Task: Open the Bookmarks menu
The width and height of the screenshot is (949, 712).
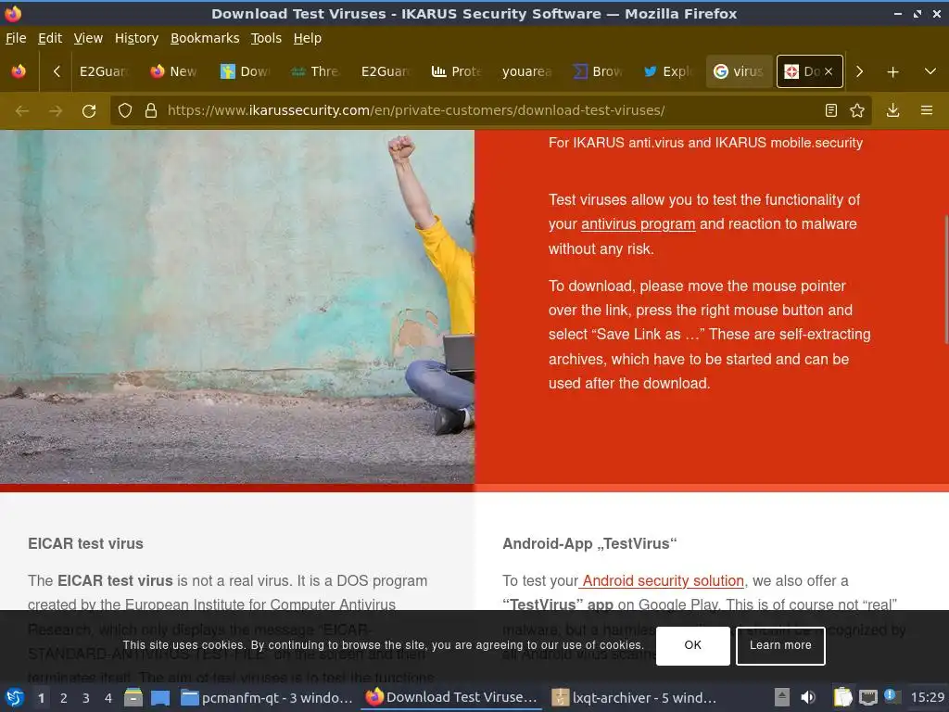Action: (205, 38)
